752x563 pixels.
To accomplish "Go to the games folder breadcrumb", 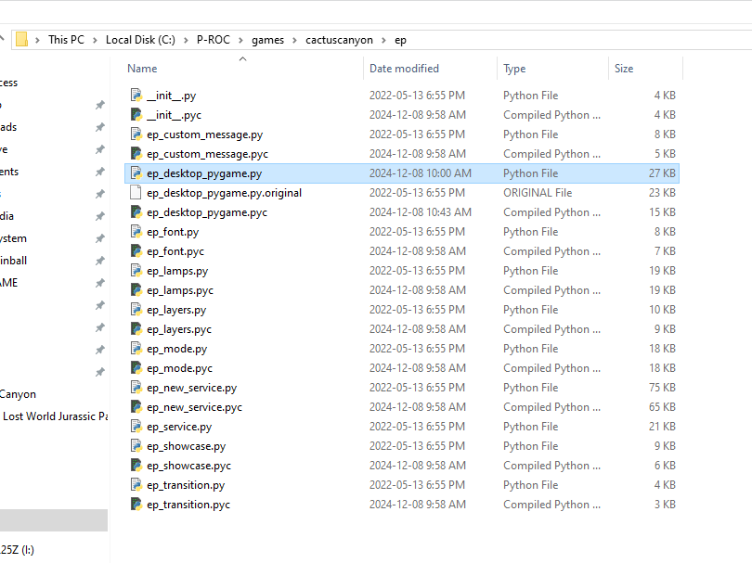I will click(267, 40).
